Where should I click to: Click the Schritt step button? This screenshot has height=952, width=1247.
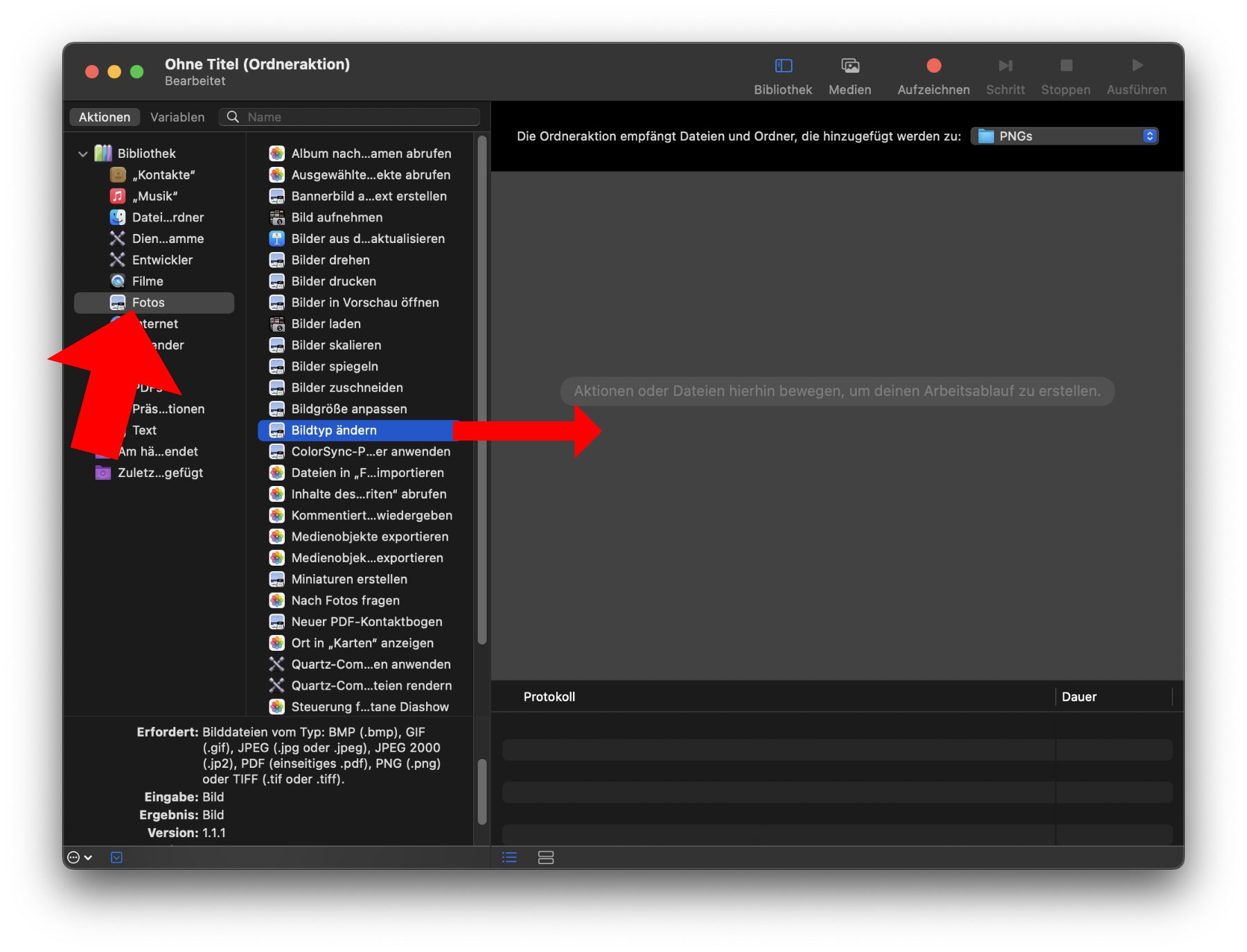tap(1005, 75)
